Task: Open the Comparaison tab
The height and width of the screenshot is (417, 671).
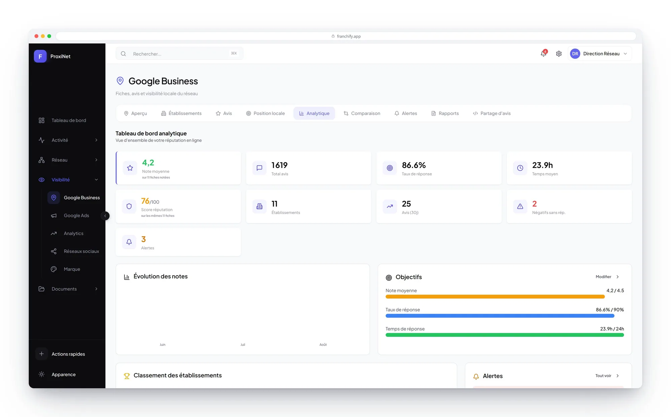Action: click(x=362, y=113)
